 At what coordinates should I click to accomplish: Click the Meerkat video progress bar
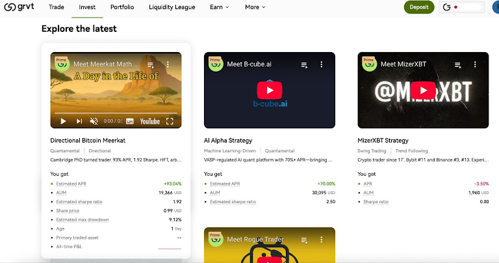tap(116, 113)
